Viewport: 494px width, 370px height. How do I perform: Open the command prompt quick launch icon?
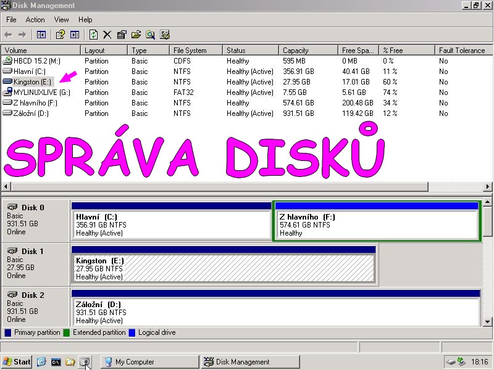(x=56, y=362)
